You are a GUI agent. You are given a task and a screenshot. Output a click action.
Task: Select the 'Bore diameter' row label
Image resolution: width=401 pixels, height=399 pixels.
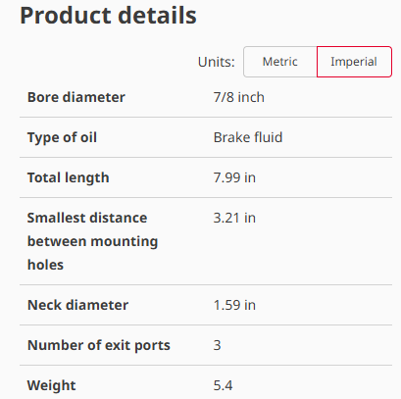pyautogui.click(x=76, y=97)
